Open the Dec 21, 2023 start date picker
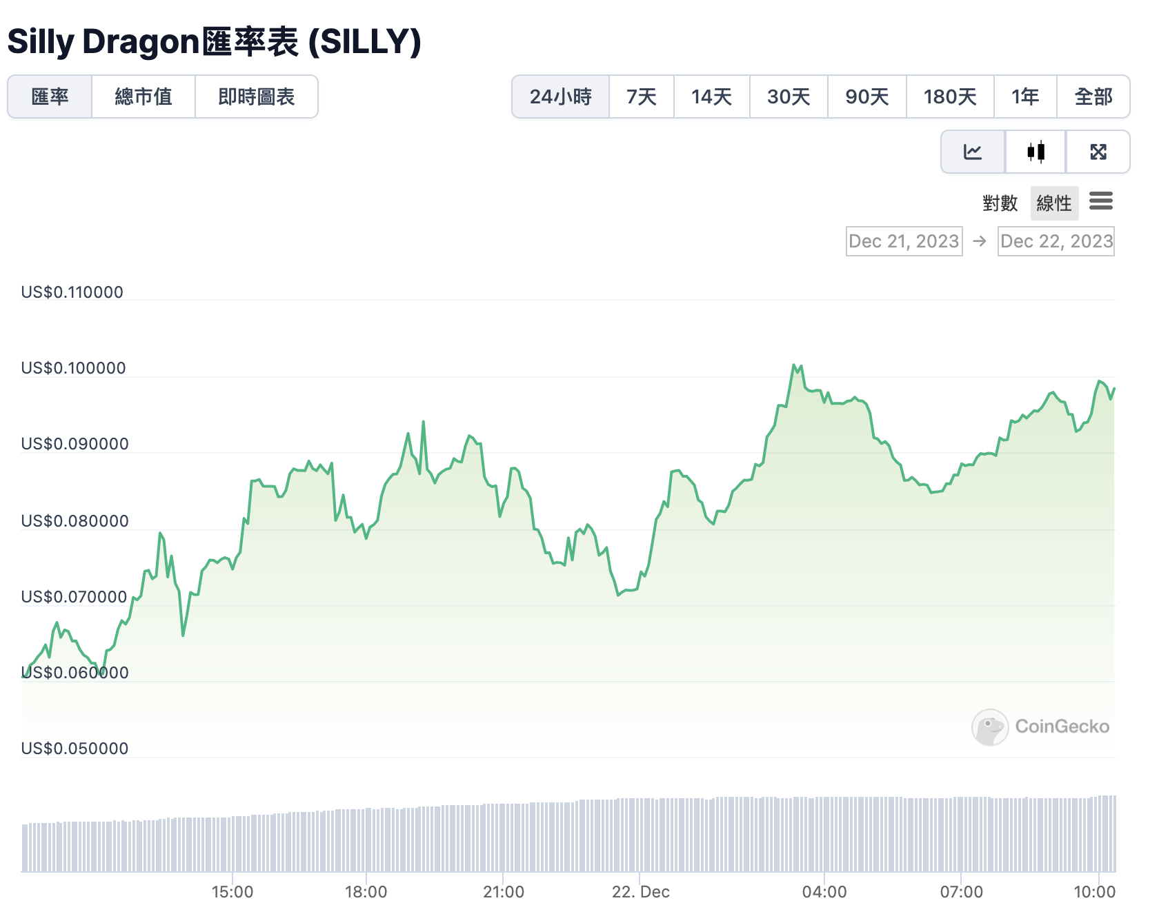1159x914 pixels. coord(904,241)
